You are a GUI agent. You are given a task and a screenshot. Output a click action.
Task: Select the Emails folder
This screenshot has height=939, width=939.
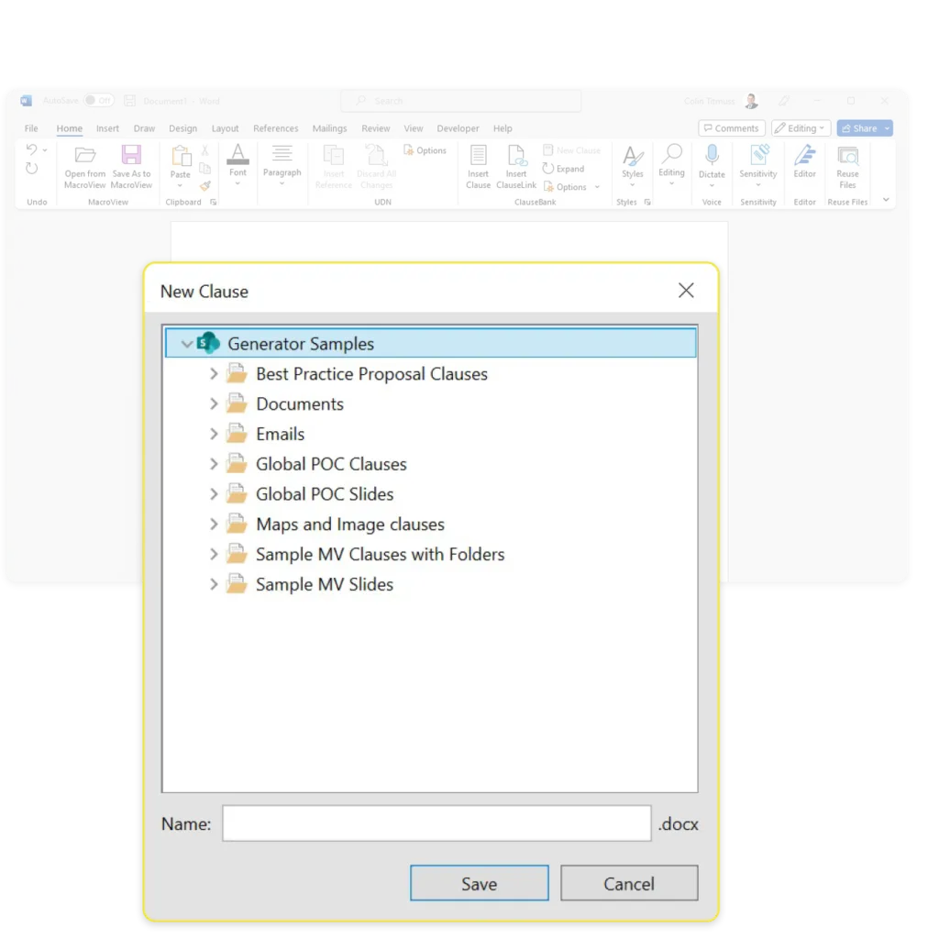[x=265, y=434]
